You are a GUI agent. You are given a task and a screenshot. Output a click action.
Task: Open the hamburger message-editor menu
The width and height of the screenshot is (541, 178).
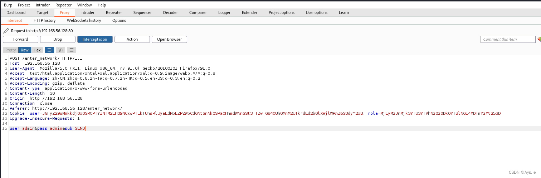point(72,50)
